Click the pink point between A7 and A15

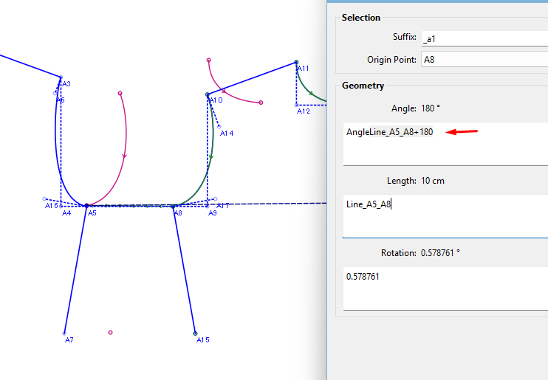(111, 333)
